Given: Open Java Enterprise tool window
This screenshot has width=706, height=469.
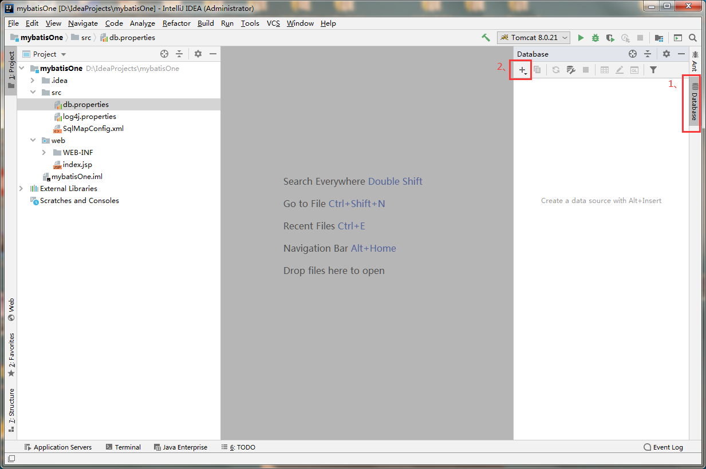Looking at the screenshot, I should tap(180, 447).
